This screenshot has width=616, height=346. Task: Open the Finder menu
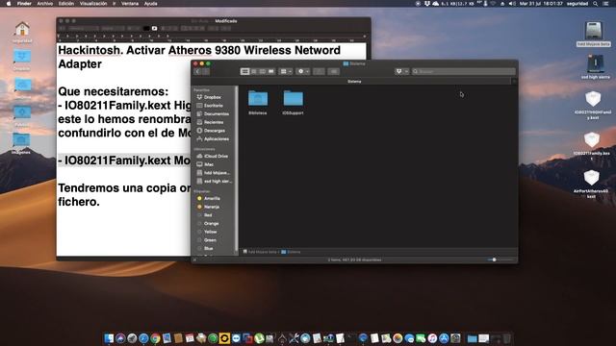click(24, 4)
